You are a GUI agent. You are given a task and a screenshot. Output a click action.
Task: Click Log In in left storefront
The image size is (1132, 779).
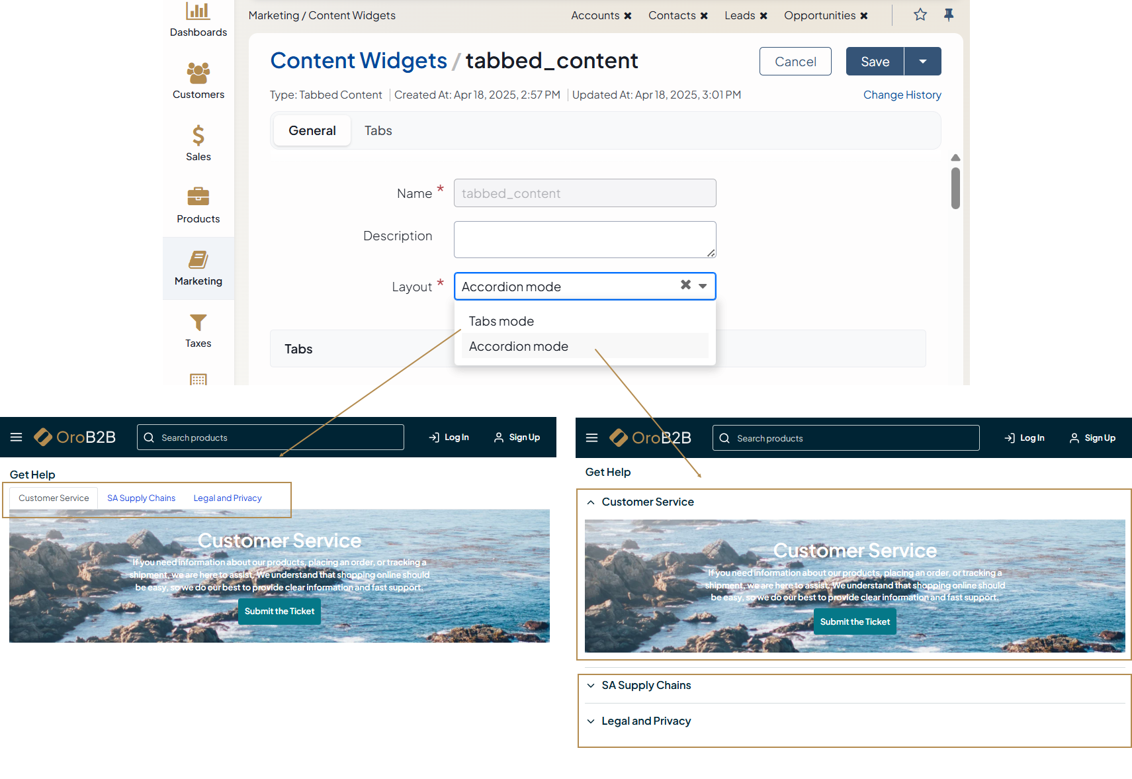449,437
